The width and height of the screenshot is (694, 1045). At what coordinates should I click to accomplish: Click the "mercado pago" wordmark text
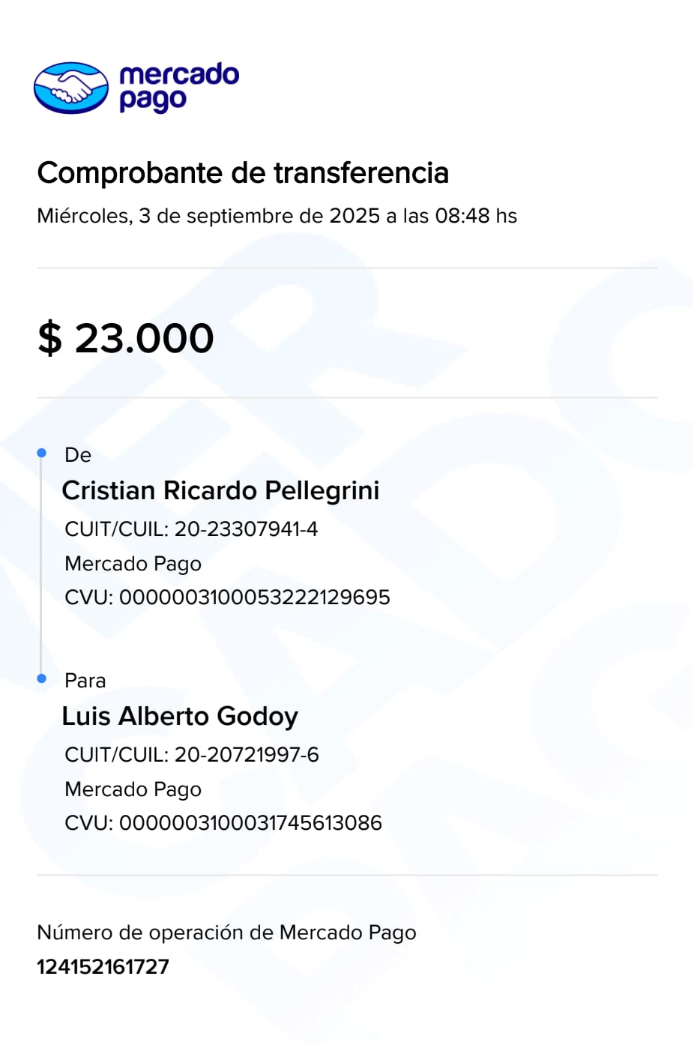(178, 87)
